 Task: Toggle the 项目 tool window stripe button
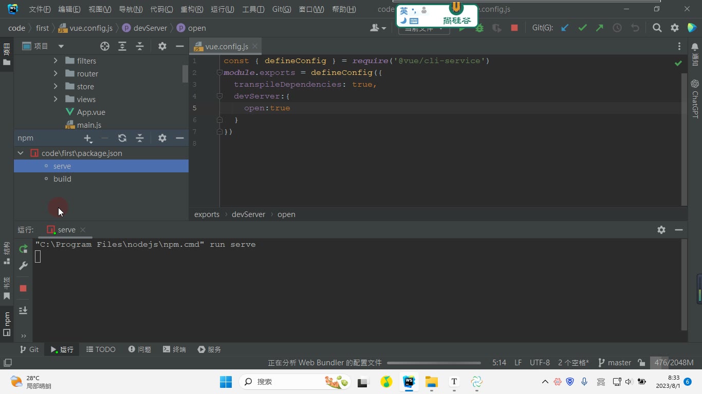[x=7, y=54]
